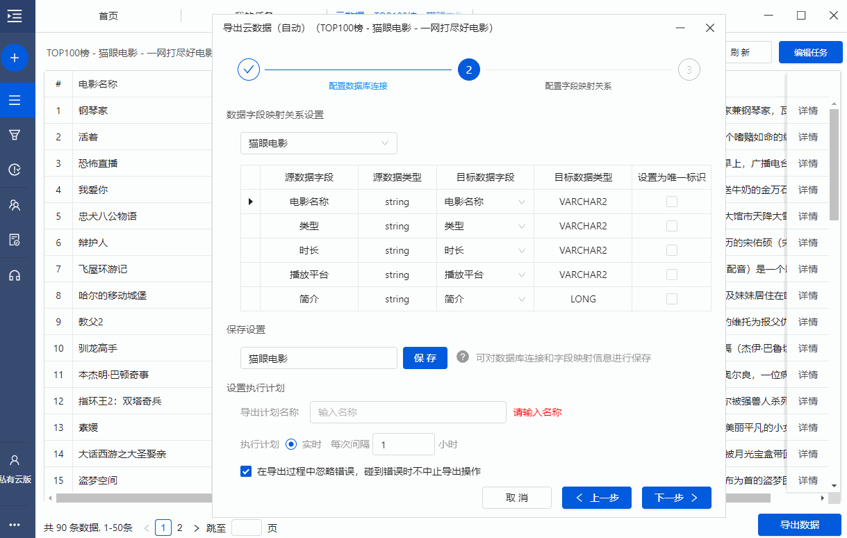The width and height of the screenshot is (847, 538).
Task: Click the LONG data type cell
Action: tap(583, 299)
